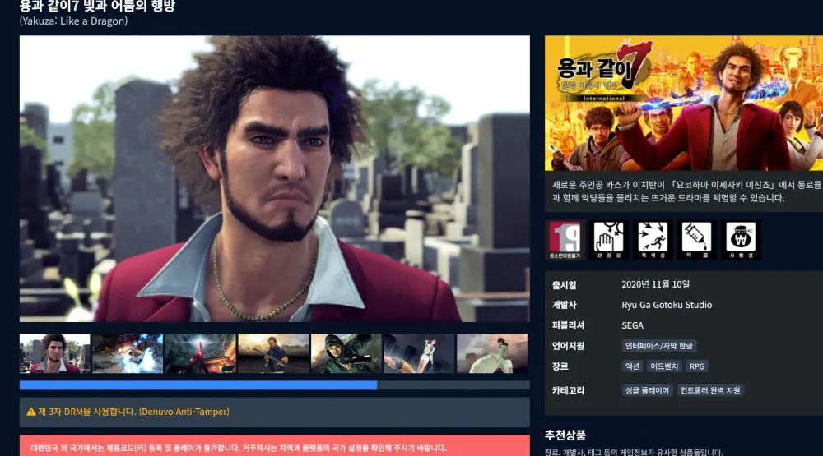823x456 pixels.
Task: Click the red region restriction notice banner
Action: [275, 445]
